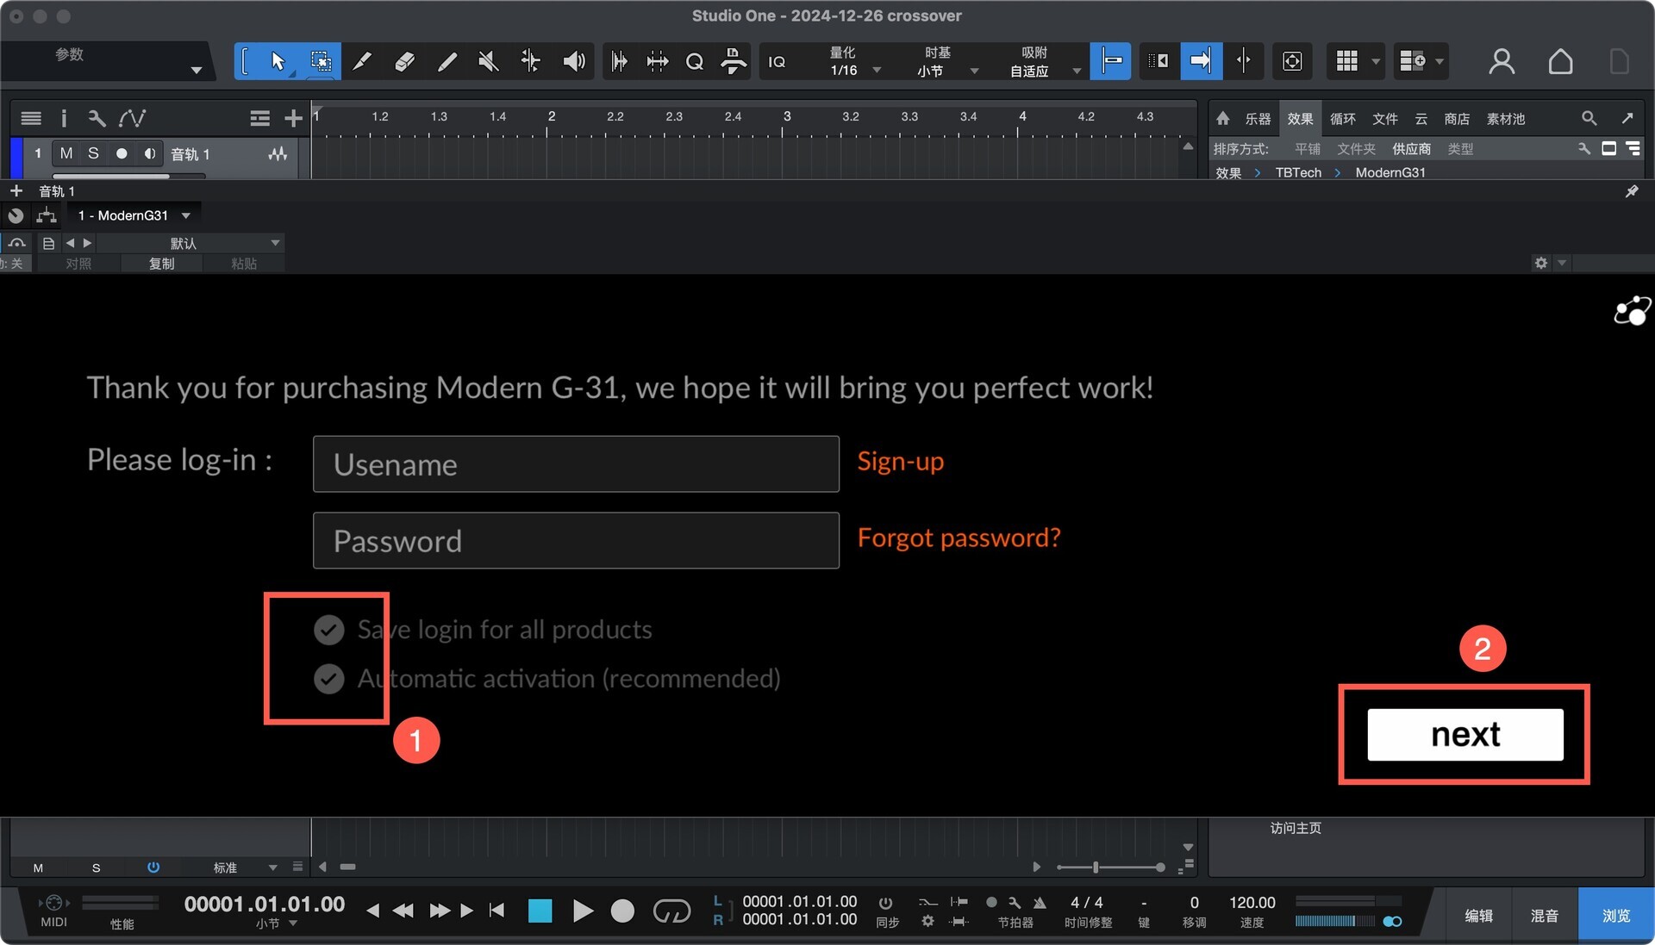Open the user account icon
Viewport: 1655px width, 945px height.
1502,61
